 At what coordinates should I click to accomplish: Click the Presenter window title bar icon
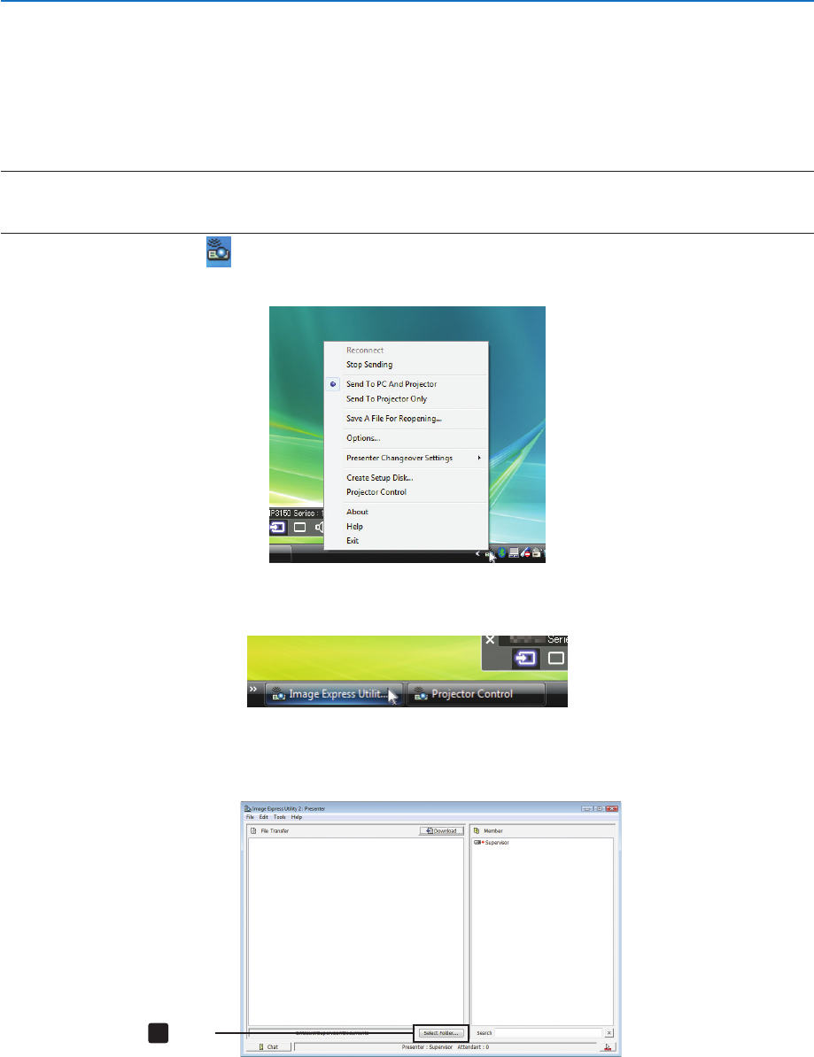[x=247, y=808]
